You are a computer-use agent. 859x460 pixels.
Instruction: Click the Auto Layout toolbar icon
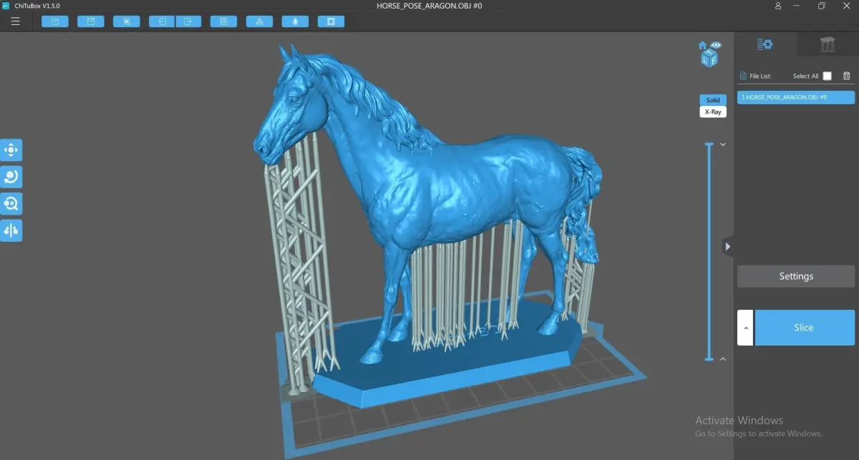click(x=260, y=21)
